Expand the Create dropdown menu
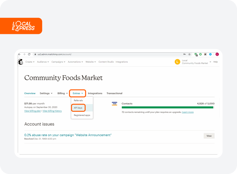The image size is (237, 174). pos(30,62)
